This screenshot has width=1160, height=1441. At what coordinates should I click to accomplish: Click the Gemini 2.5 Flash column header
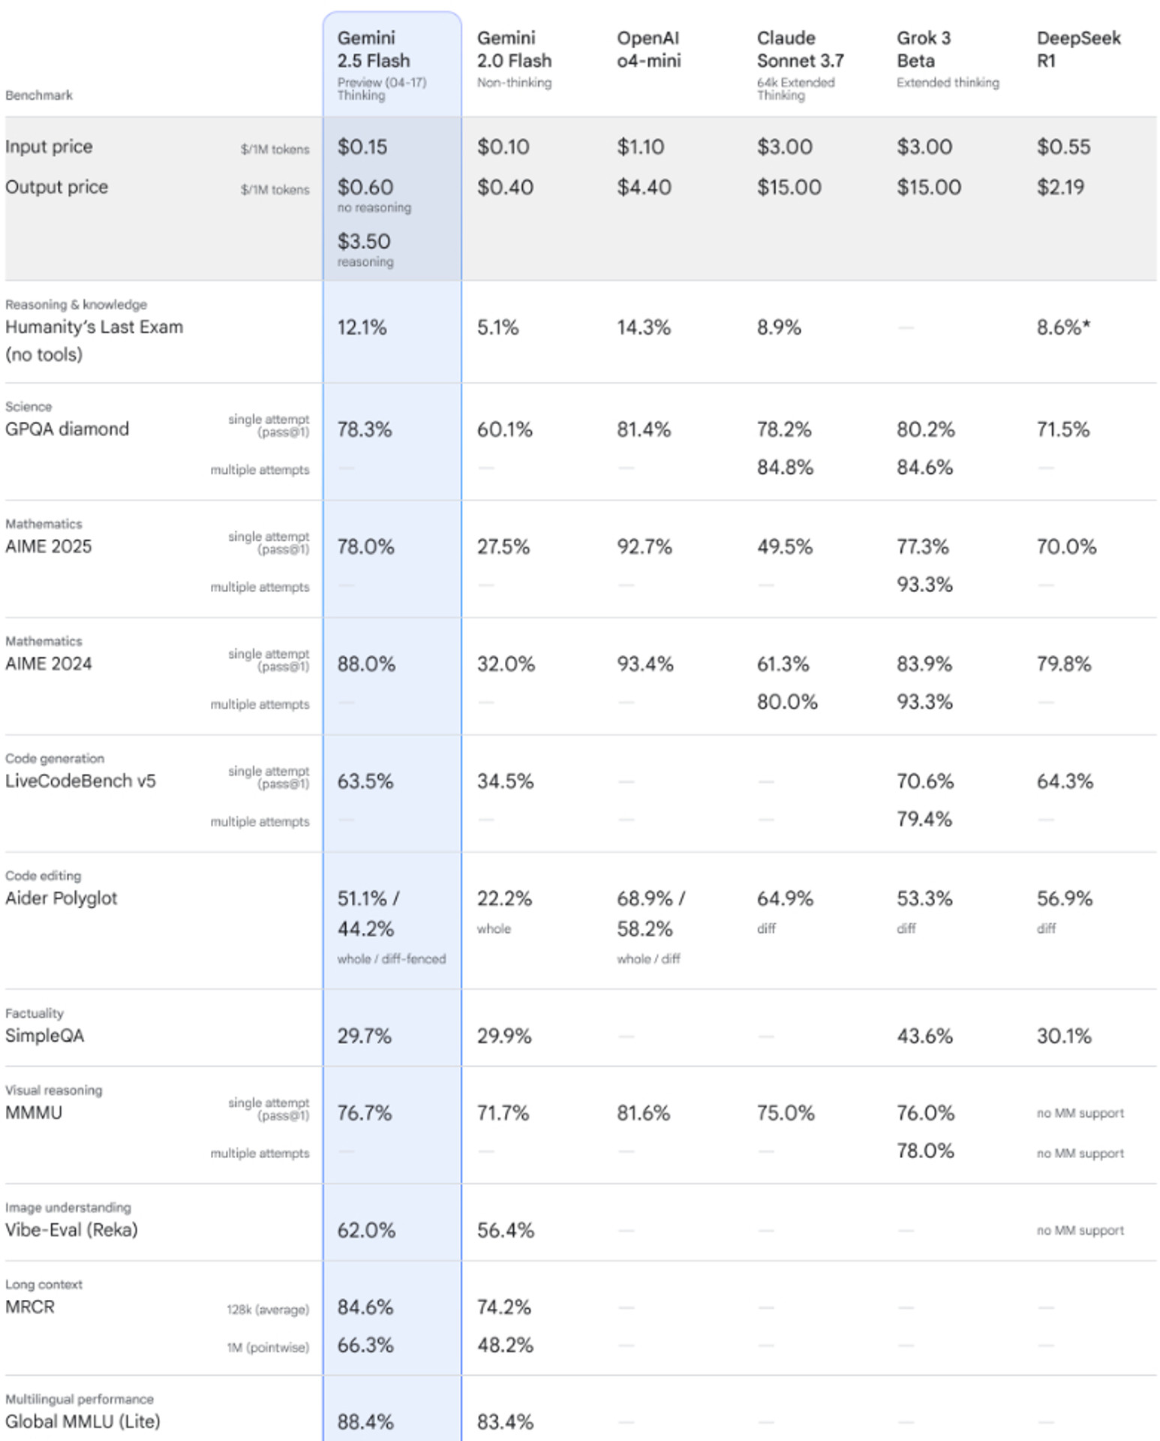click(374, 49)
